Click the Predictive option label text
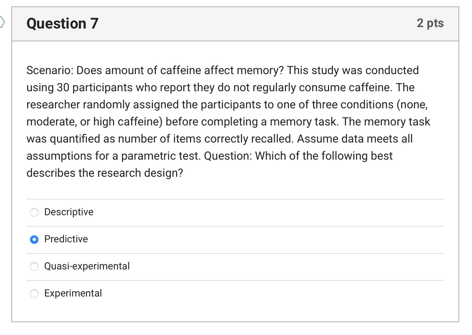 (x=66, y=239)
